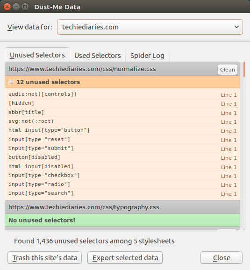Switch to the Used Selectors tab
This screenshot has height=270, width=250.
click(98, 56)
